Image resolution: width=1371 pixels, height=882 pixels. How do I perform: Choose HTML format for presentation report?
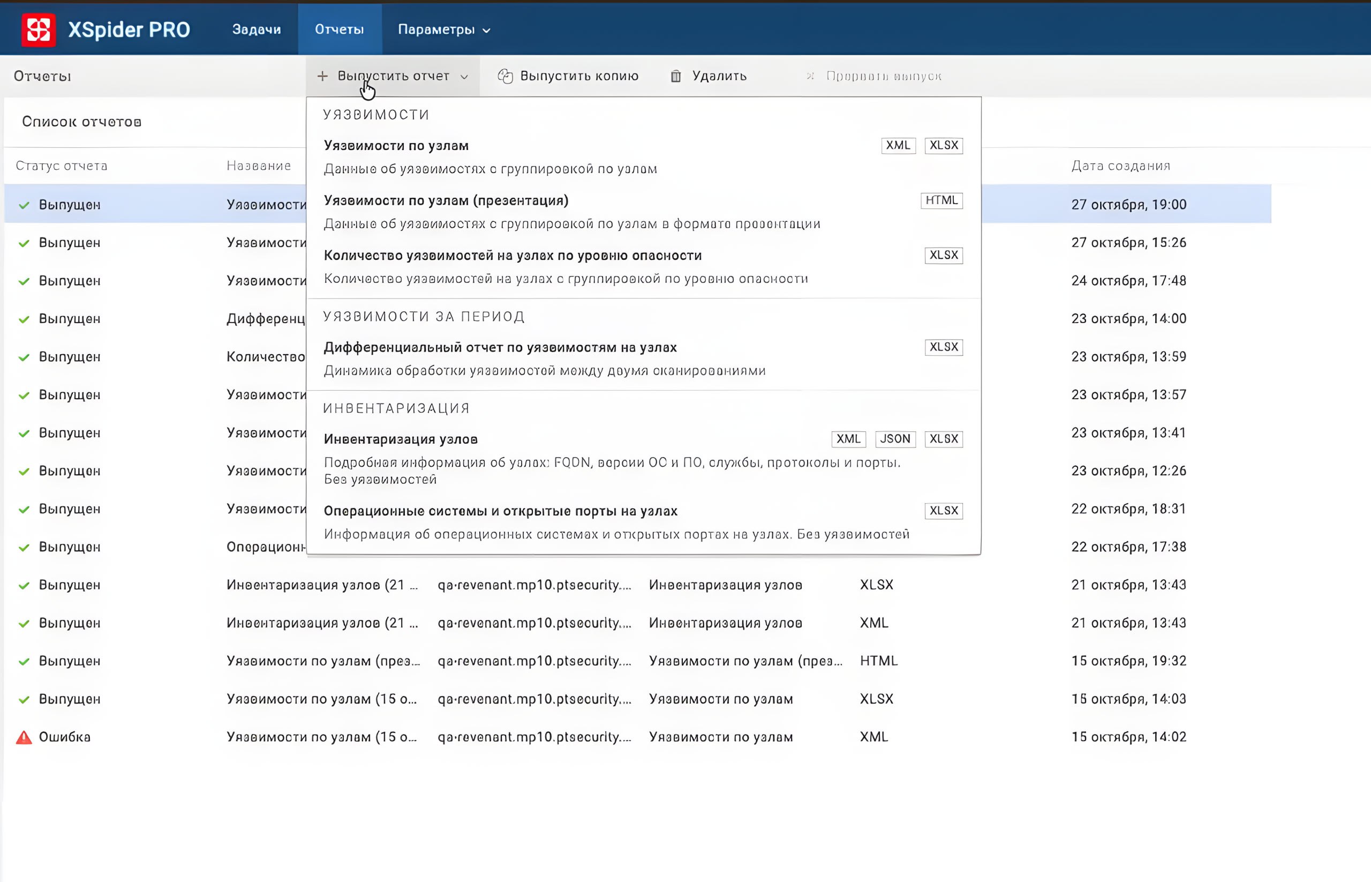[x=941, y=200]
